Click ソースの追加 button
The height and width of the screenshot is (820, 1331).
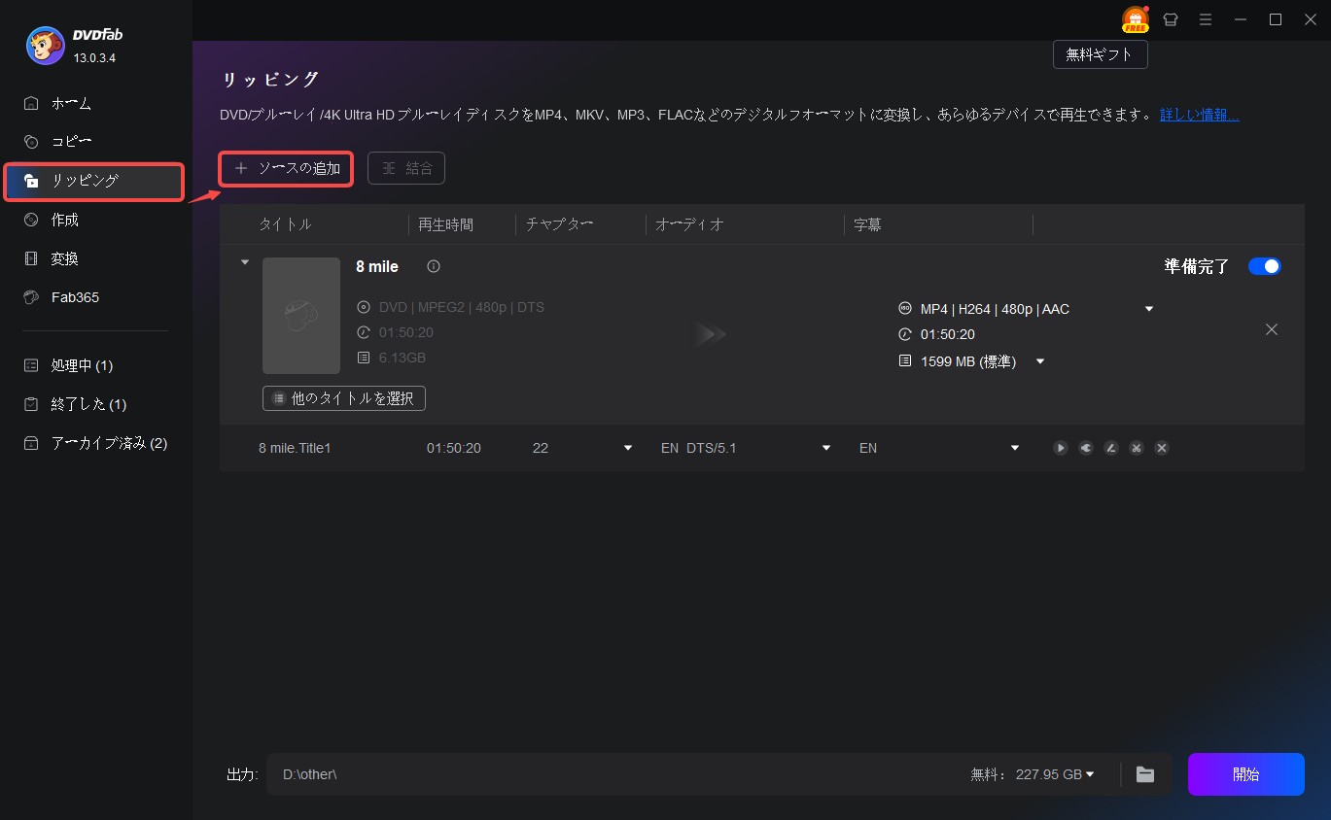(x=286, y=168)
